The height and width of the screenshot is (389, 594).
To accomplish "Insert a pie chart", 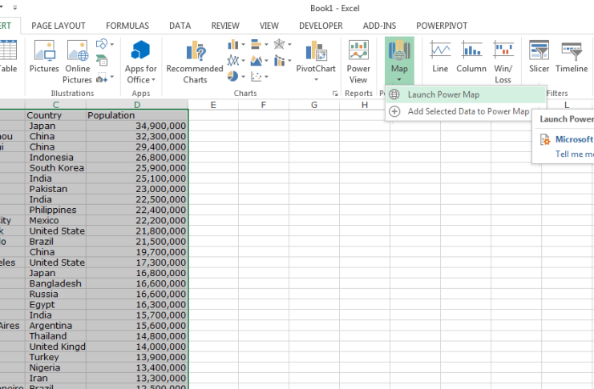I will [236, 77].
